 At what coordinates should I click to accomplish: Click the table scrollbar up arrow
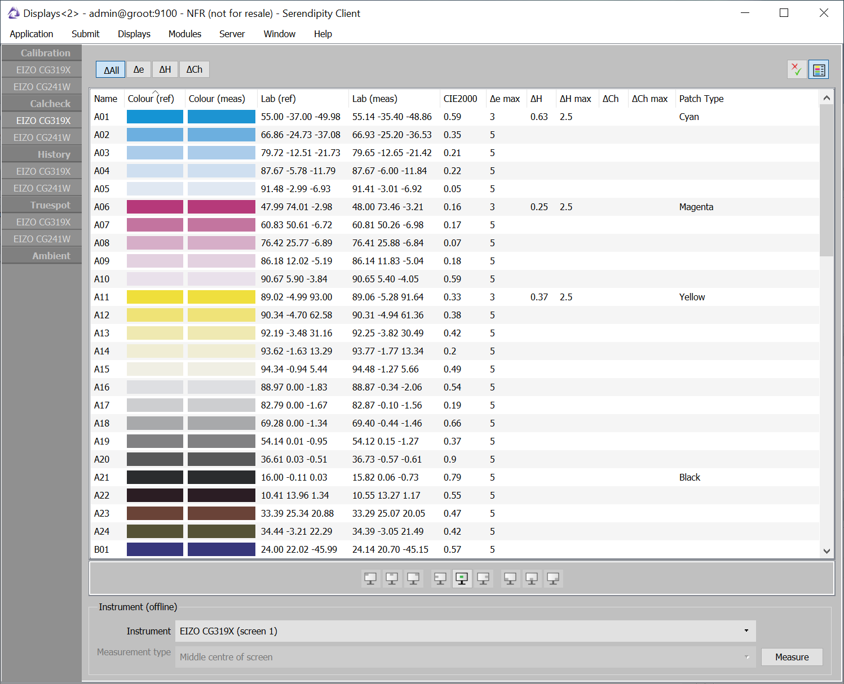[x=827, y=98]
